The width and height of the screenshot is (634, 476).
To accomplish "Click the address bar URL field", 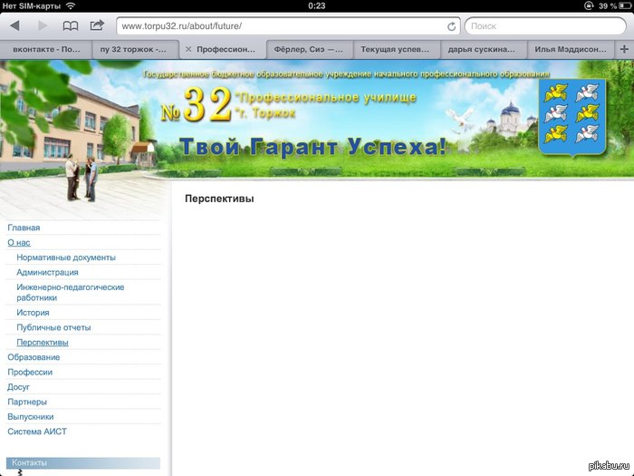I will pyautogui.click(x=281, y=26).
